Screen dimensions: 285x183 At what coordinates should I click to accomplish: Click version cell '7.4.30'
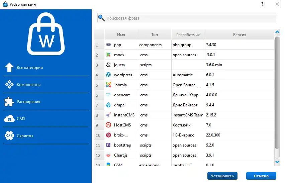point(240,45)
